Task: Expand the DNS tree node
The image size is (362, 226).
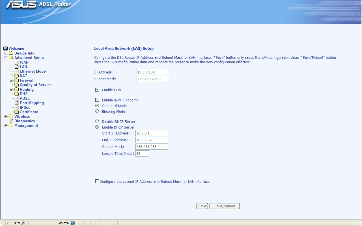Action: pyautogui.click(x=11, y=94)
